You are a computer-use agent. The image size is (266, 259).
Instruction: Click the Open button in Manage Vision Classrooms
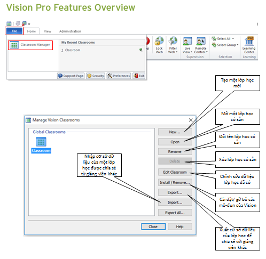[x=175, y=142]
